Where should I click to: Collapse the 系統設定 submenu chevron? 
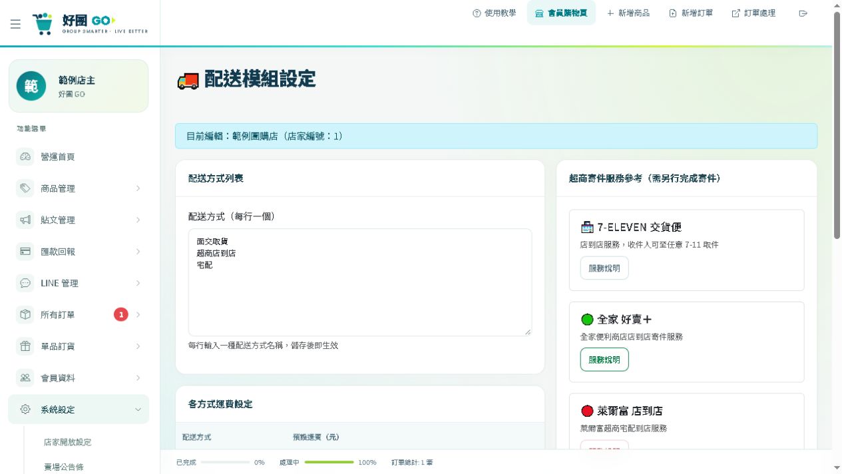(138, 409)
